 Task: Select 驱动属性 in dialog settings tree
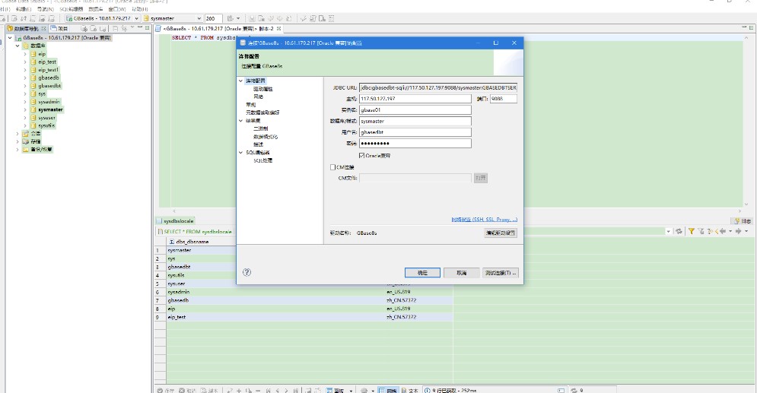click(x=263, y=89)
